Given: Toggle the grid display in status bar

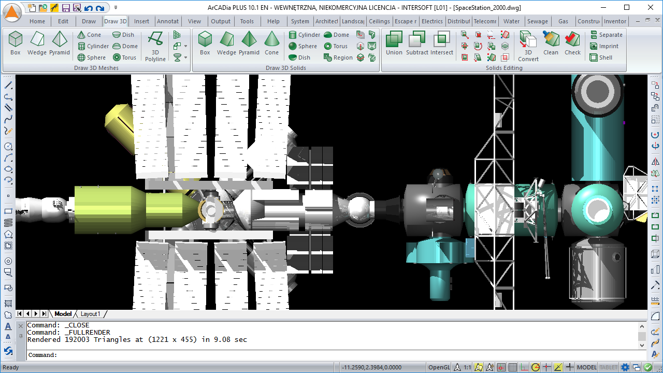Looking at the screenshot, I should pyautogui.click(x=512, y=367).
